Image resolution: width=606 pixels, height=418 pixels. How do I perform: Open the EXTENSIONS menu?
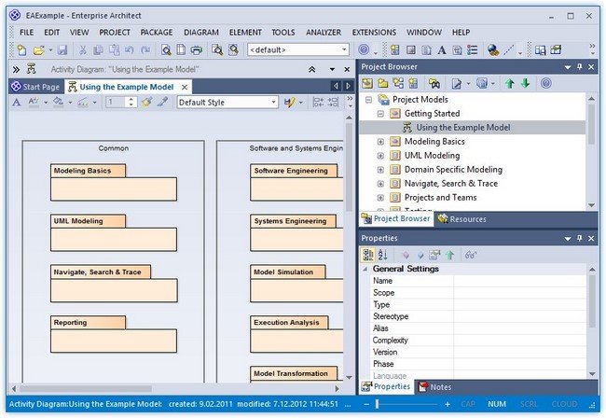(374, 33)
